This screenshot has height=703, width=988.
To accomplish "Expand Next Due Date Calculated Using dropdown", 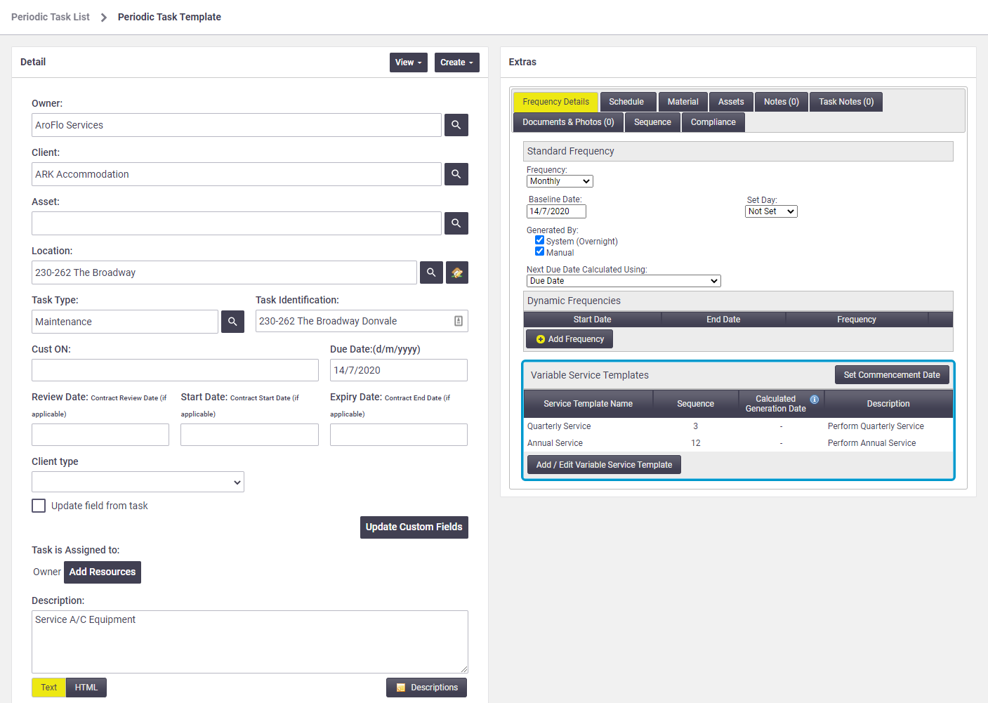I will click(624, 281).
